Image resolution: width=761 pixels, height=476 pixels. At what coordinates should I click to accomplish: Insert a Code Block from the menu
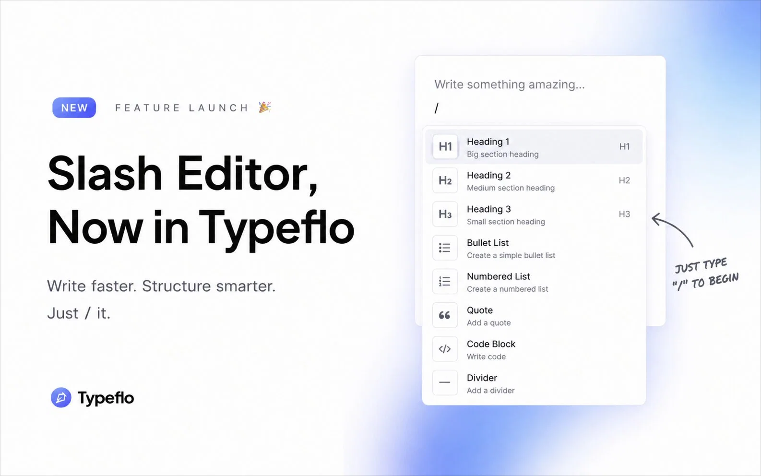(x=534, y=349)
